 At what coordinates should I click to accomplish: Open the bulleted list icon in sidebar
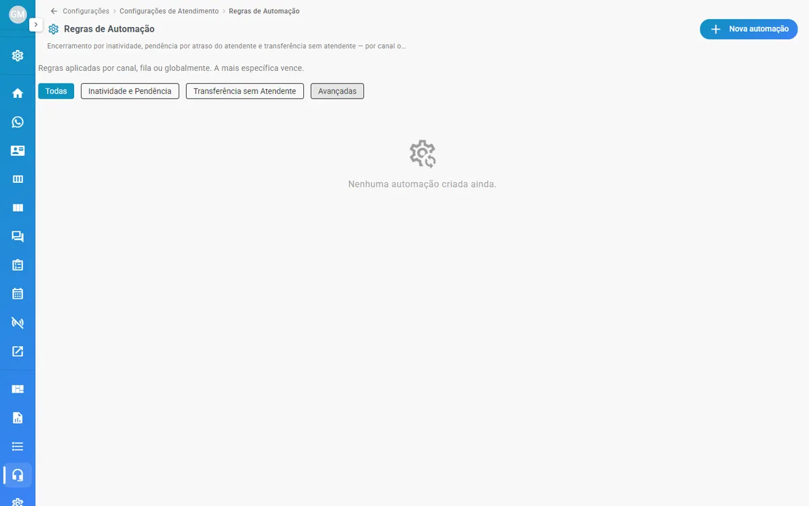[x=18, y=446]
